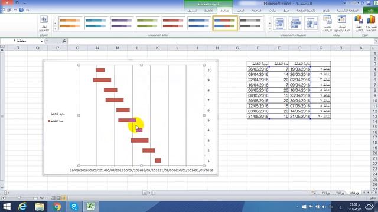Open the View ribbon tab

click(x=240, y=11)
